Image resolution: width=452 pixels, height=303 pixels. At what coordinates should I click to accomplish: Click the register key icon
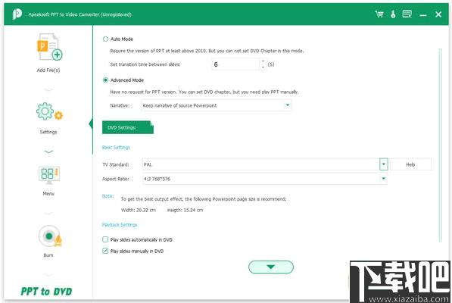pos(393,14)
